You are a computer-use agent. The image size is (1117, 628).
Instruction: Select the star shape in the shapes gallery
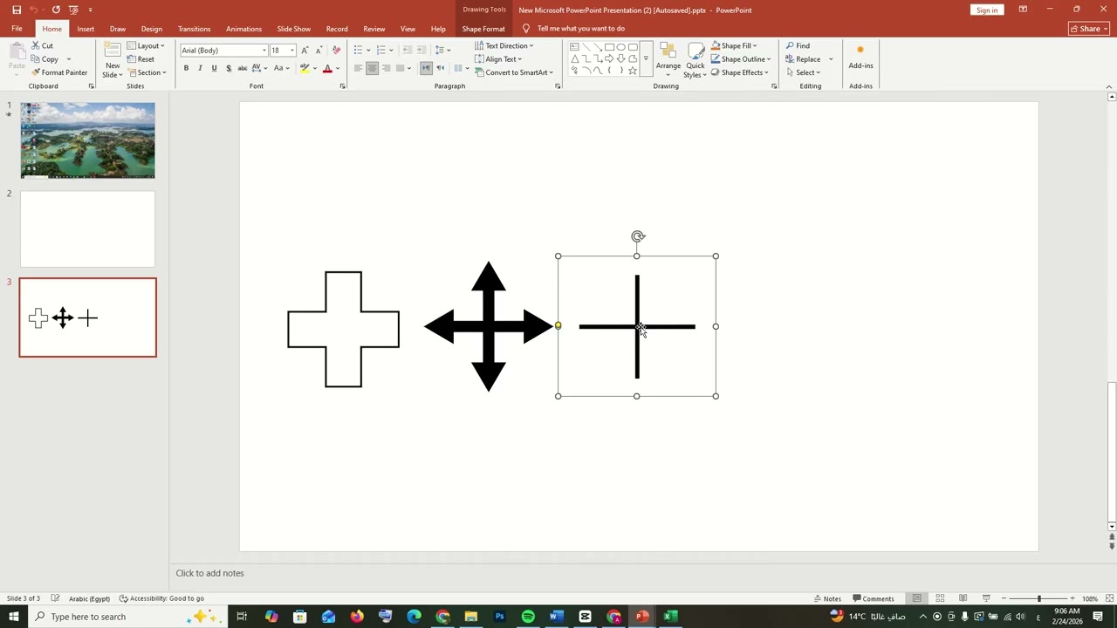pyautogui.click(x=633, y=71)
